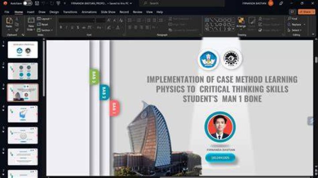The image size is (318, 178).
Task: Open the Select dropdown in Editing
Action: pyautogui.click(x=295, y=30)
